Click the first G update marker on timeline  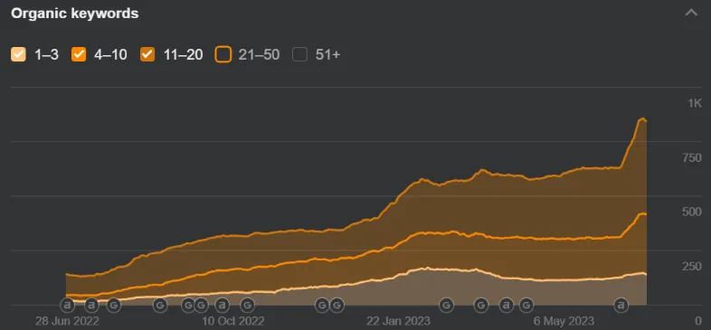(x=114, y=305)
